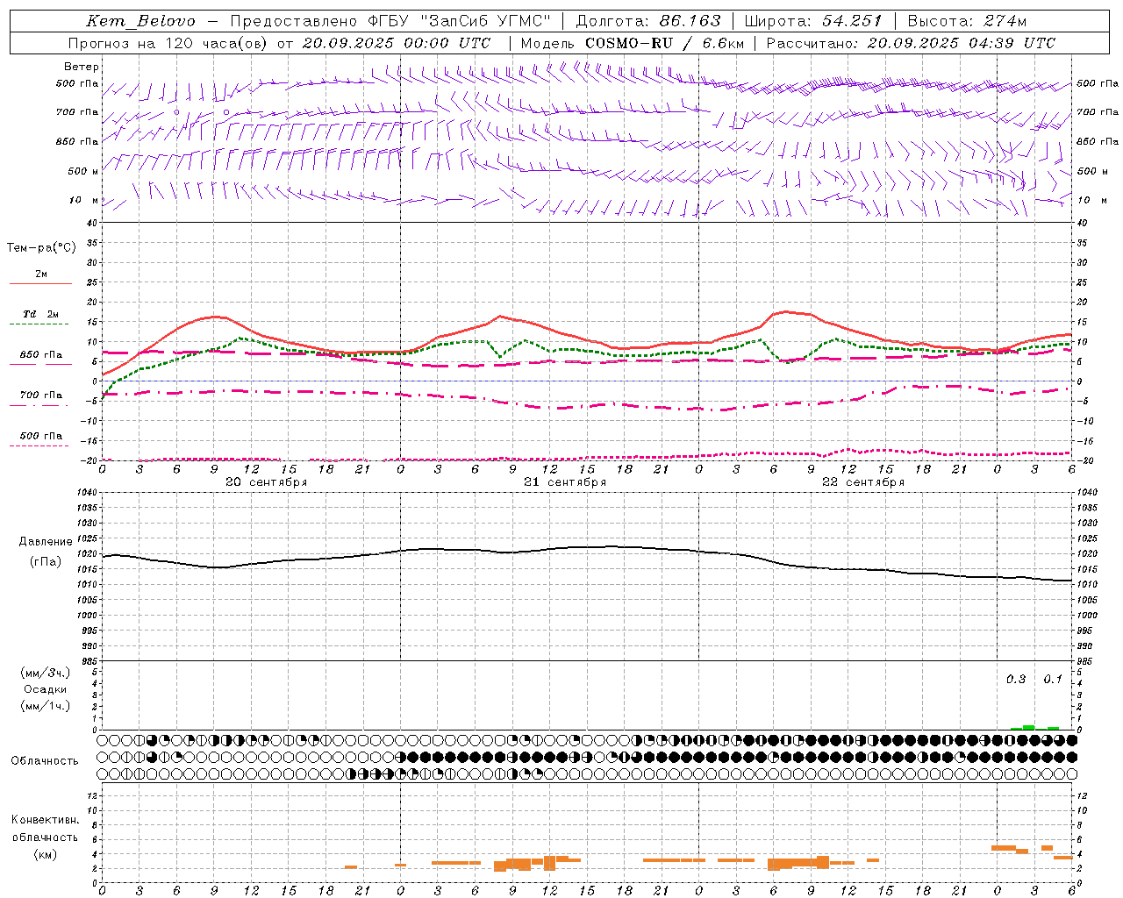
Task: Click the 20 сентября date label
Action: (266, 482)
